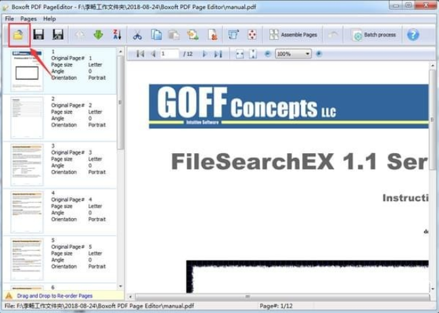Click the '/ 12' total pages label

coord(188,54)
